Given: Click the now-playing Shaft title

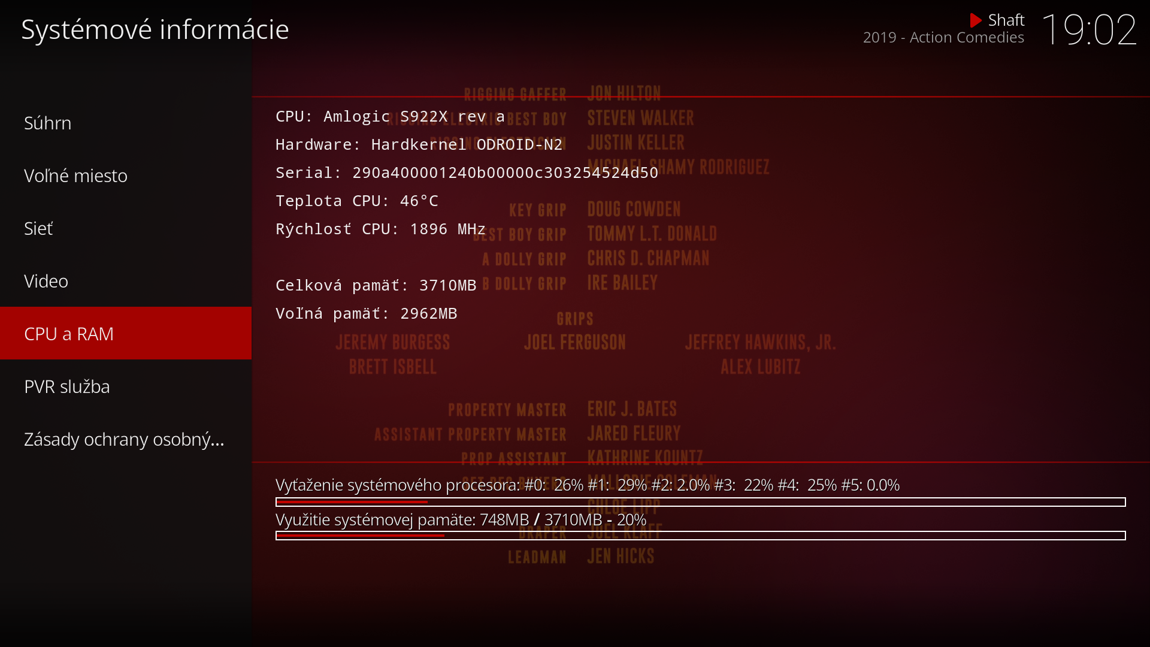Looking at the screenshot, I should (1006, 20).
